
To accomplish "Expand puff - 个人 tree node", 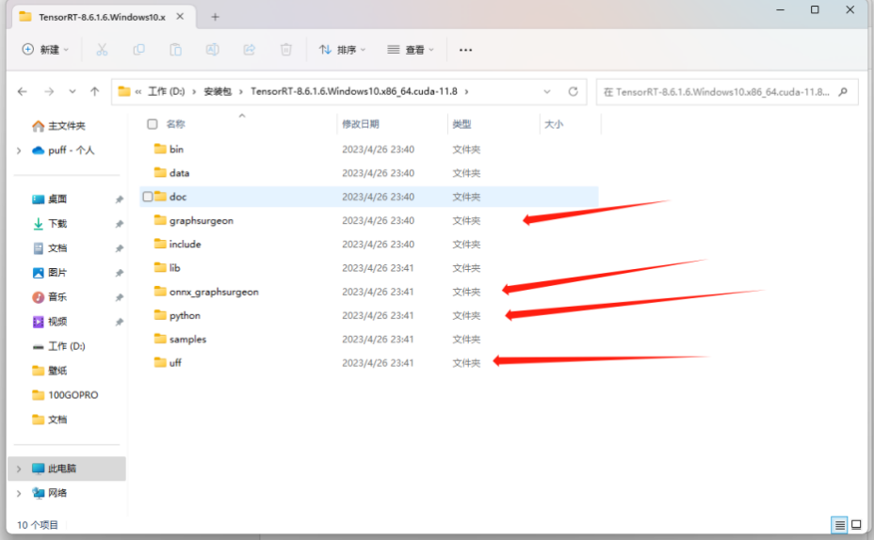I will point(19,151).
